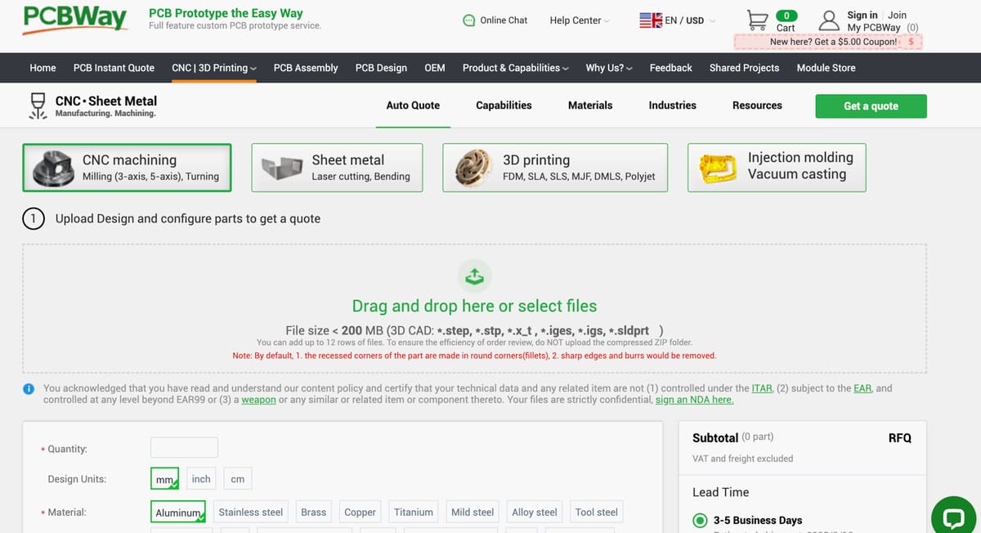Viewport: 981px width, 533px height.
Task: Click the PCBWay logo
Action: point(75,20)
